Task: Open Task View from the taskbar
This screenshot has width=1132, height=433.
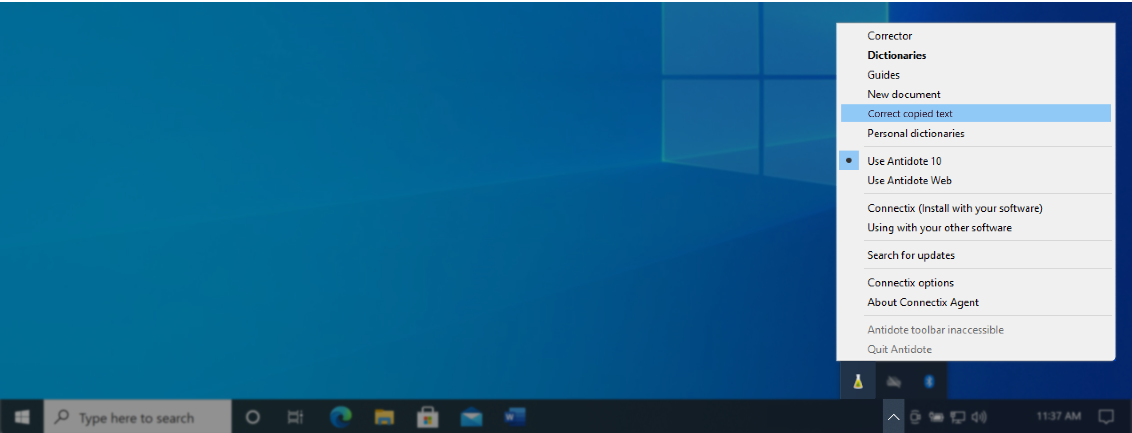Action: click(x=294, y=417)
